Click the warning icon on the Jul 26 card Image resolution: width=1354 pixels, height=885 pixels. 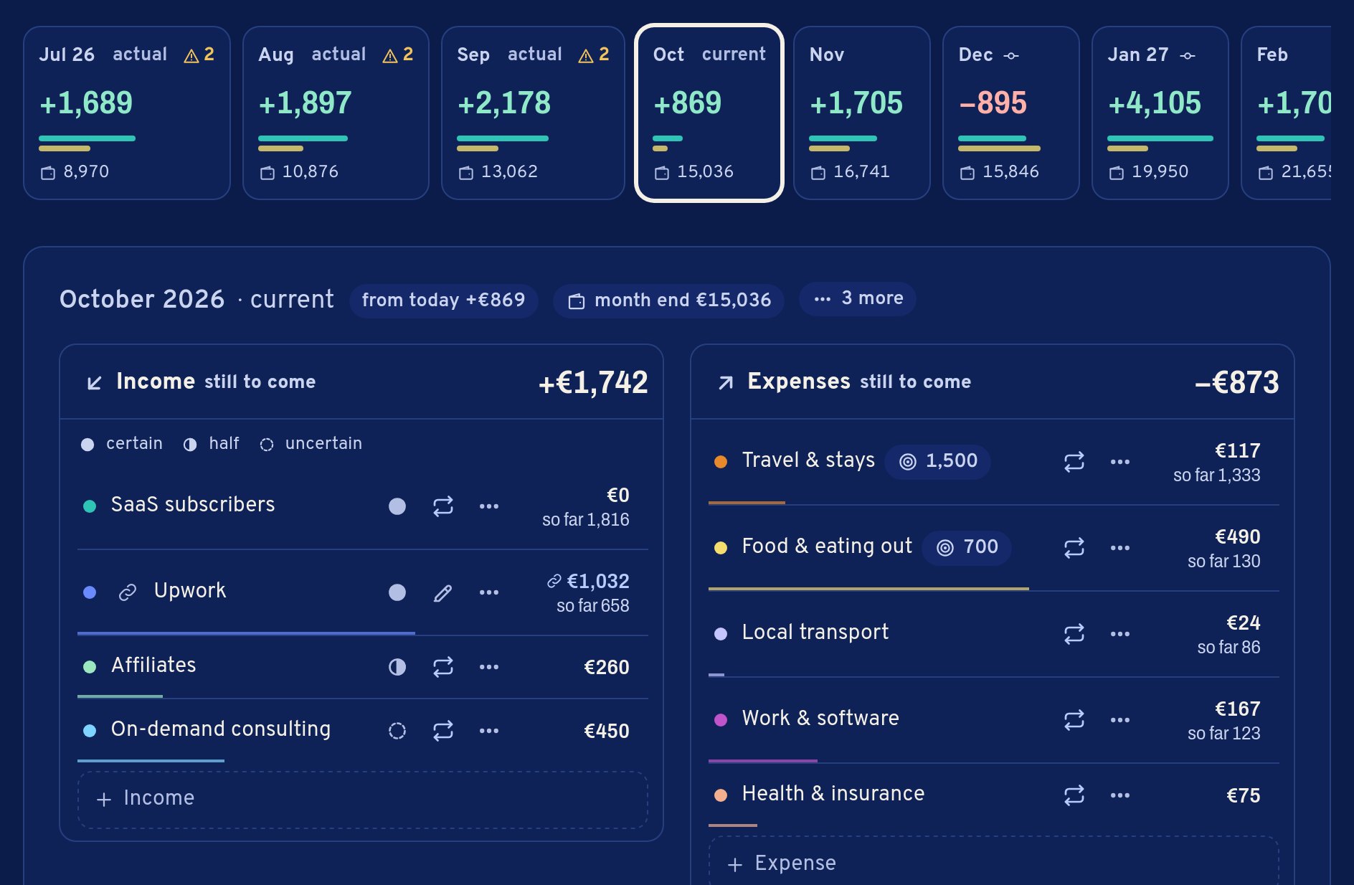coord(191,55)
